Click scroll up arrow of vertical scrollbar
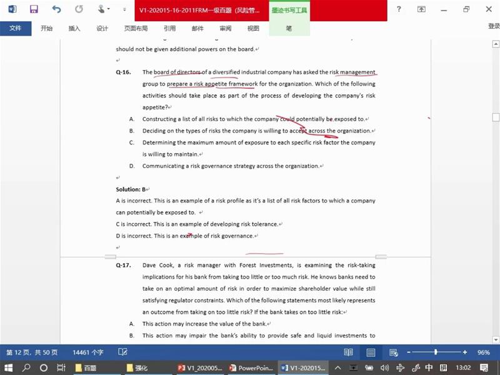 tap(496, 44)
